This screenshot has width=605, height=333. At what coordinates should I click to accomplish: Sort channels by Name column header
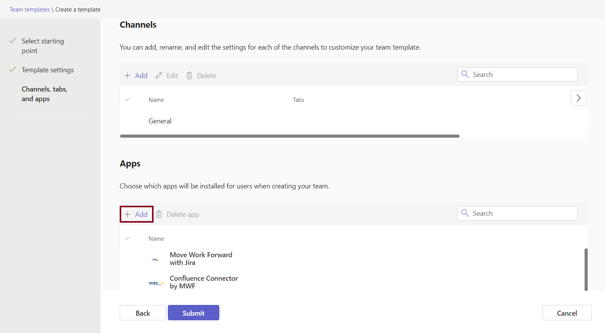[156, 100]
